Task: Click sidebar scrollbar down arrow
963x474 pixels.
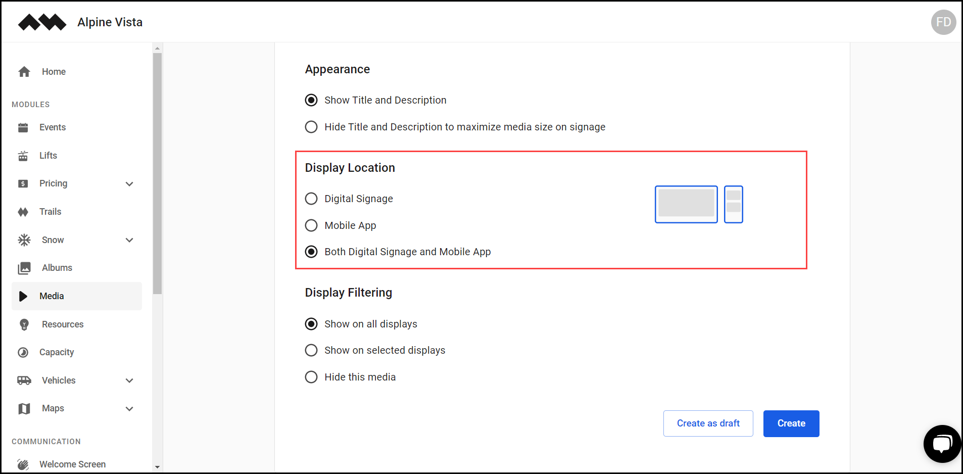Action: click(x=157, y=467)
